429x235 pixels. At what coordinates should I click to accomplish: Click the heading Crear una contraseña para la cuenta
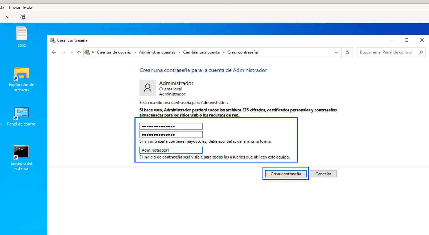[203, 70]
